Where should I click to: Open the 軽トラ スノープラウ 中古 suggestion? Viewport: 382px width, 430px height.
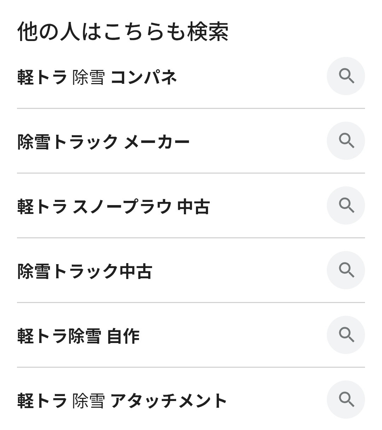click(113, 207)
